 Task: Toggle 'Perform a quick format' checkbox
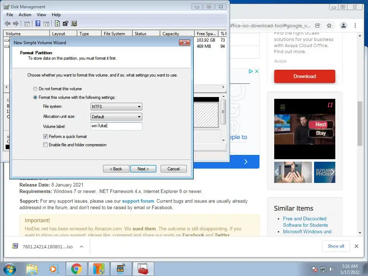pyautogui.click(x=46, y=136)
